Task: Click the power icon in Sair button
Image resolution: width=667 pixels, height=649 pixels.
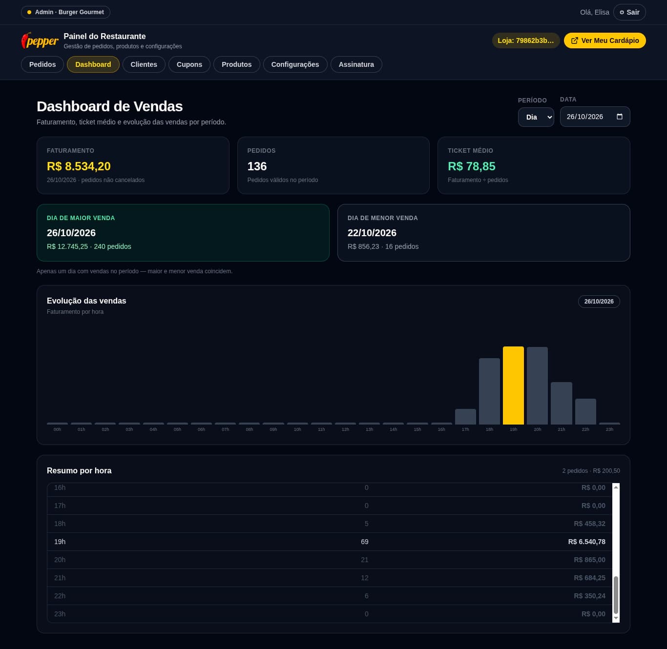Action: 622,12
